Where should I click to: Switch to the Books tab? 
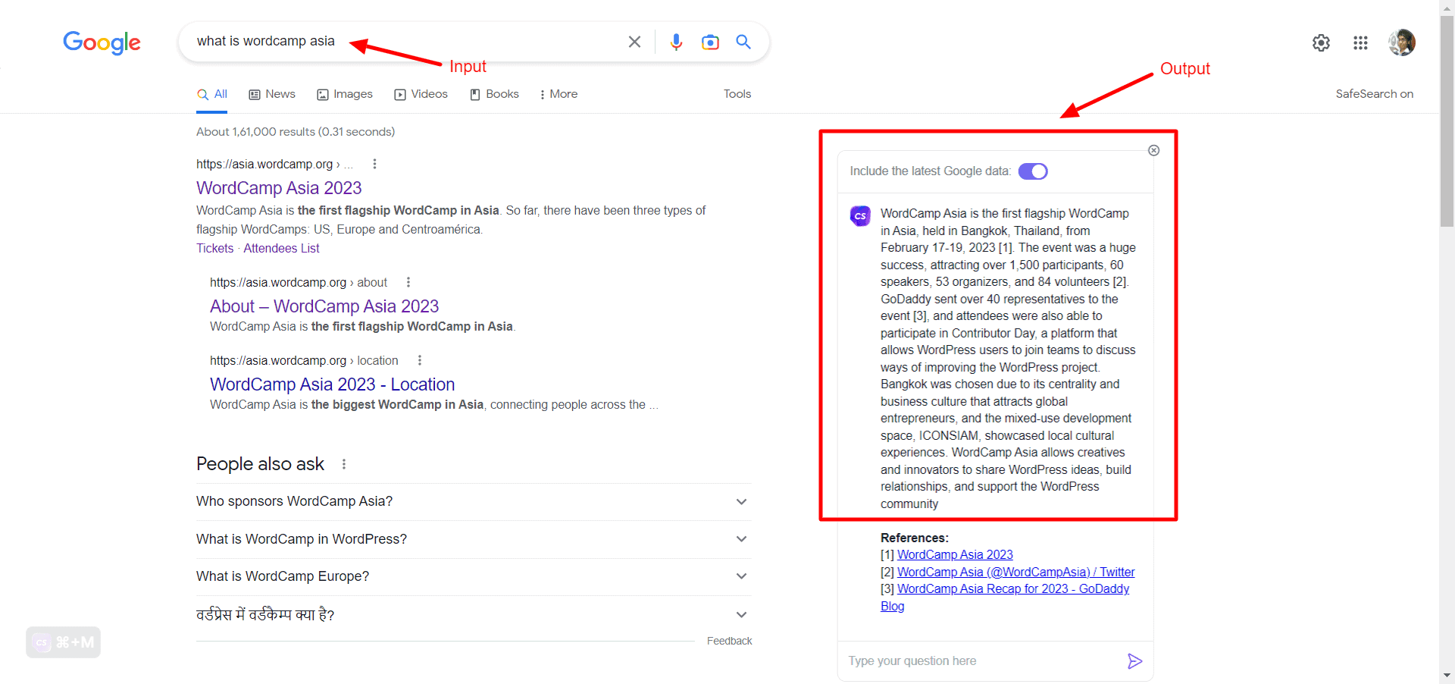click(494, 94)
